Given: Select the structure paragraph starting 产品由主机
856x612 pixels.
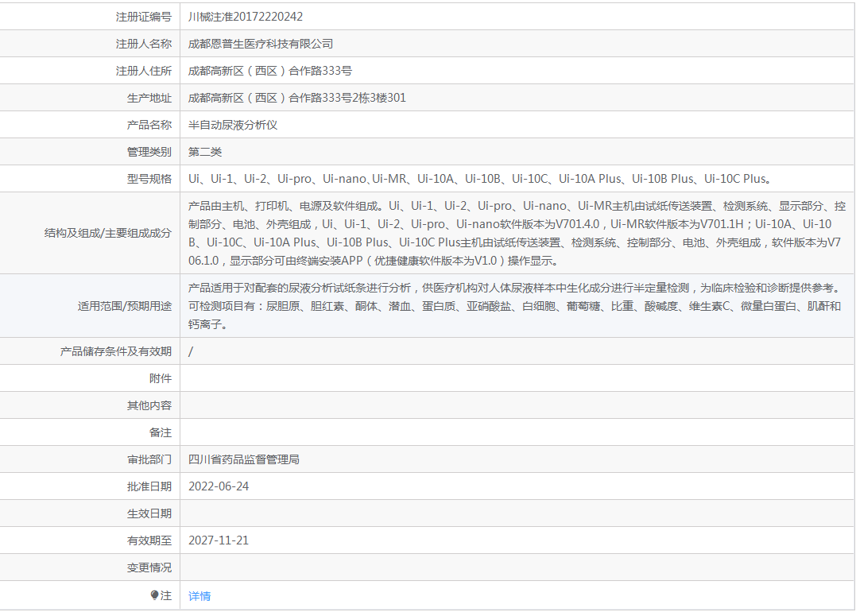Looking at the screenshot, I should coord(517,233).
